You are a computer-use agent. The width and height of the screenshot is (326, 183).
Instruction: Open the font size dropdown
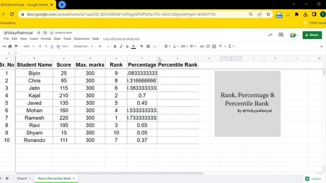tap(104, 46)
